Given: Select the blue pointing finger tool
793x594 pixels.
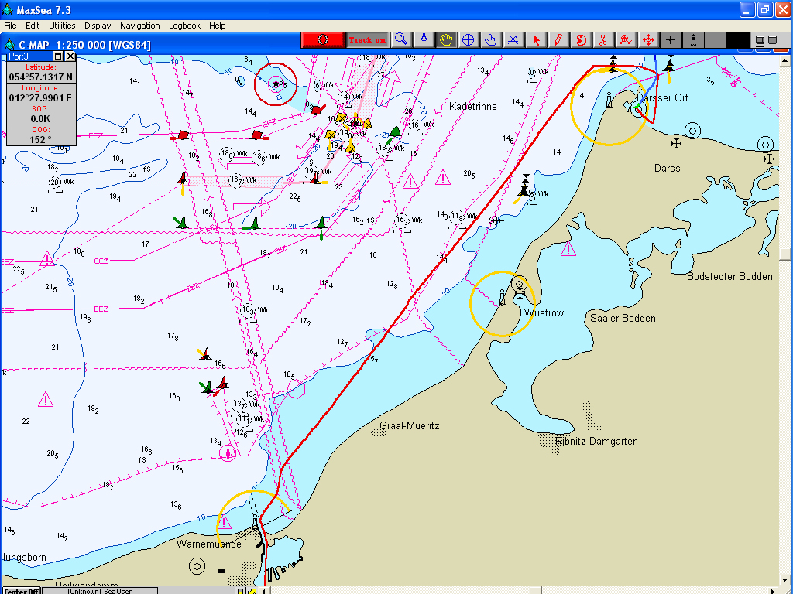Looking at the screenshot, I should click(x=490, y=40).
